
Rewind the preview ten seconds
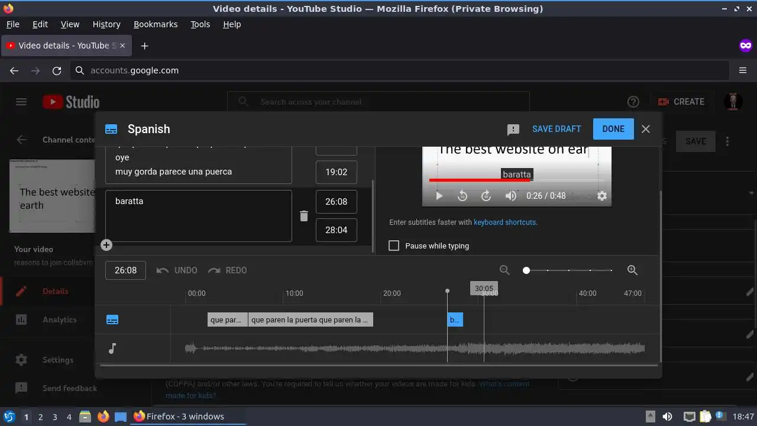click(x=462, y=196)
